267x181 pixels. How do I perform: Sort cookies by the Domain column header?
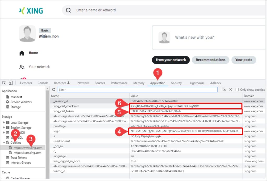coord(254,96)
